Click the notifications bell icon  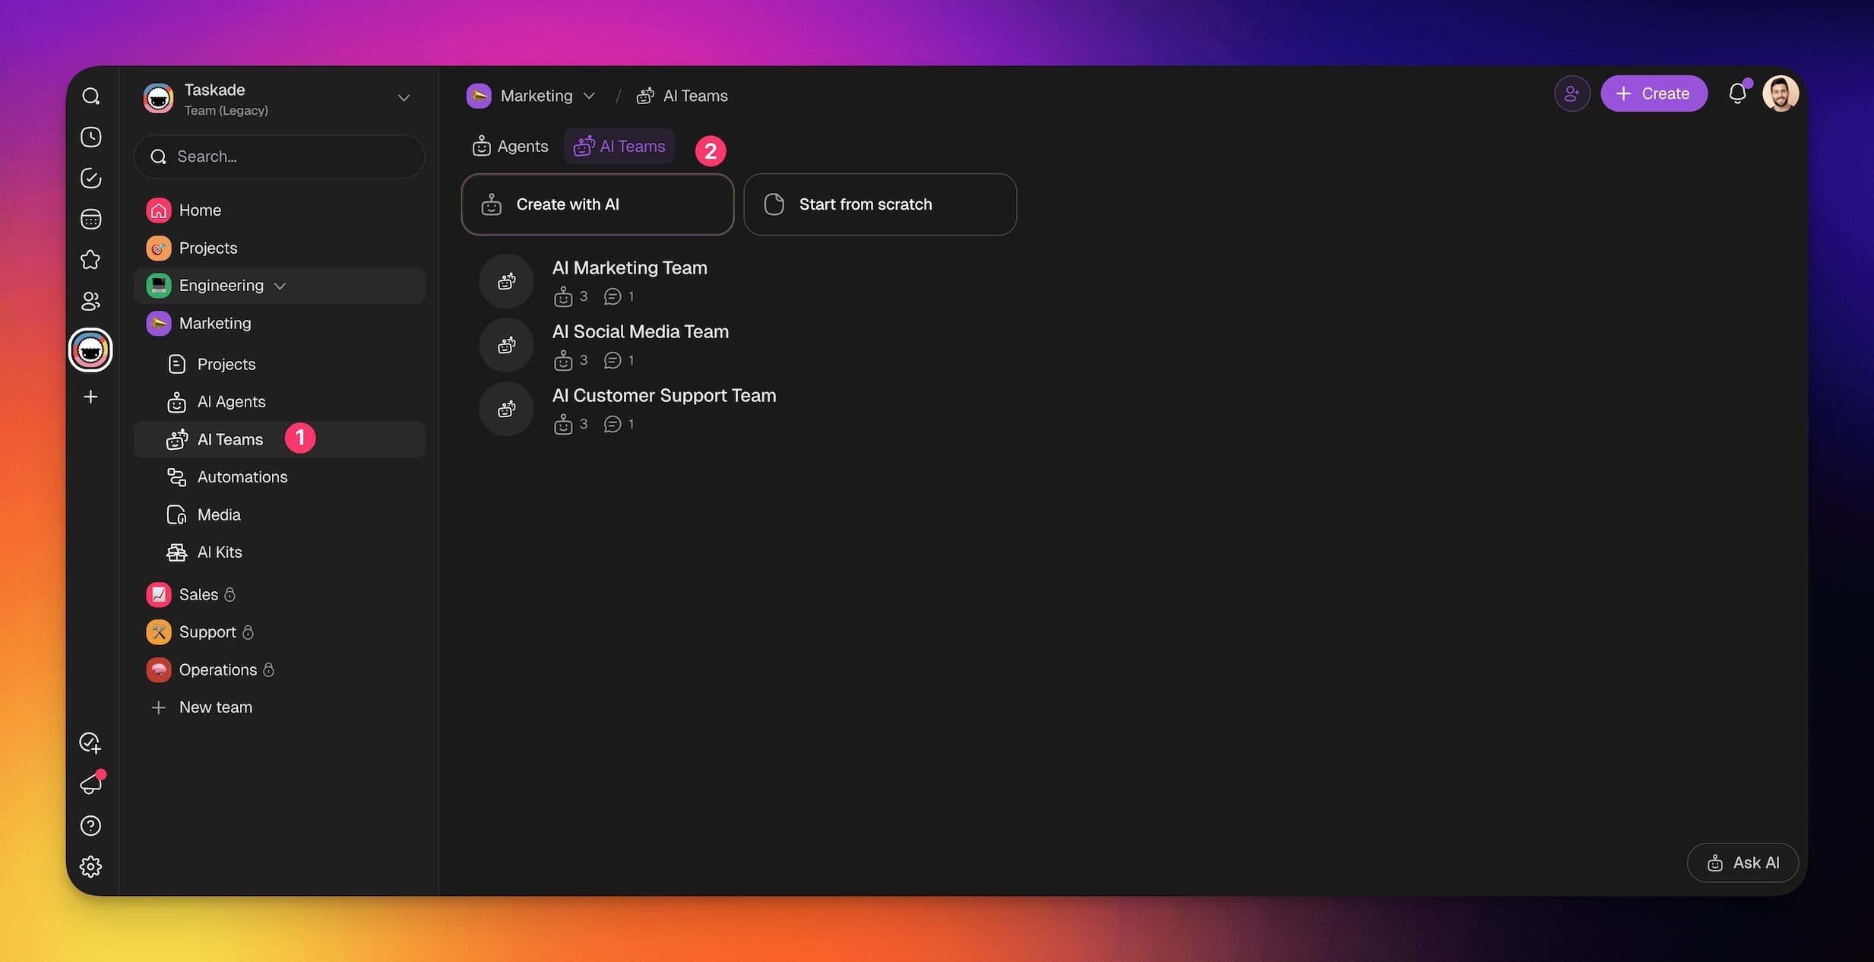[x=1737, y=93]
